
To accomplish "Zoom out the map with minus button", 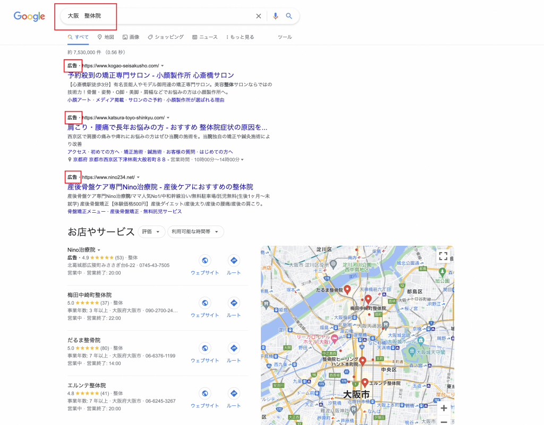I will click(444, 421).
